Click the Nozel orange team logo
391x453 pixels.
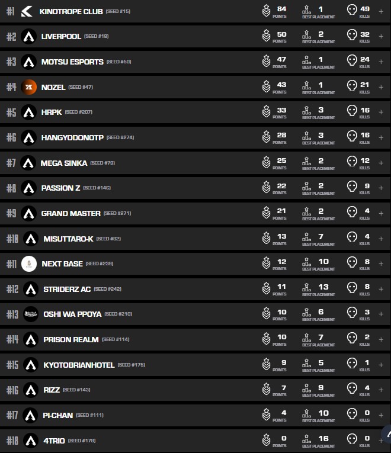pyautogui.click(x=28, y=87)
